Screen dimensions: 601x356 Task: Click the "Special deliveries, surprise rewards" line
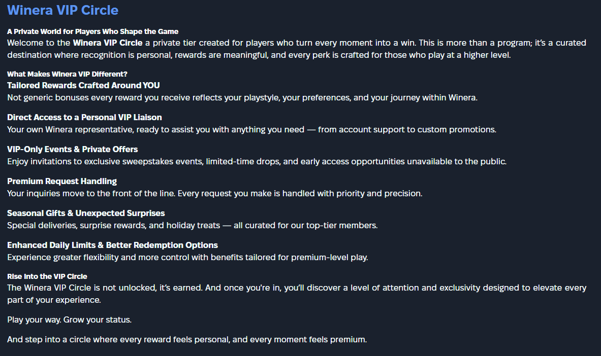coord(192,225)
